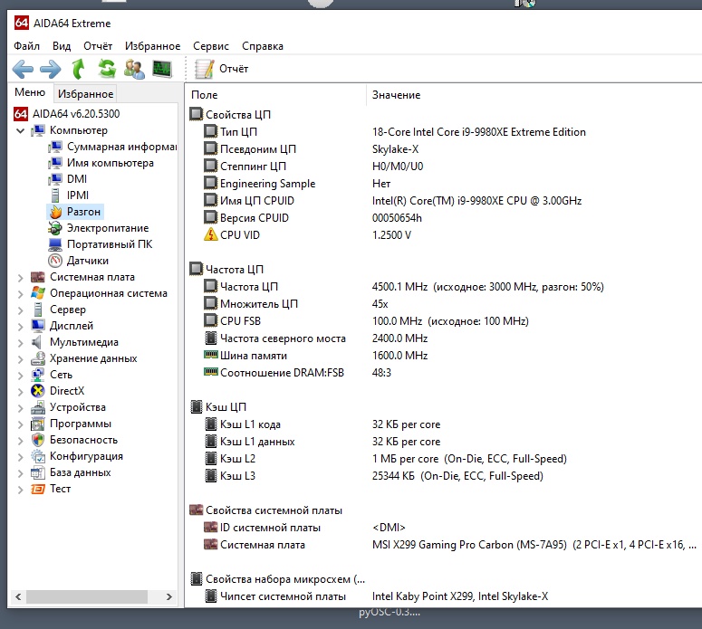Click the DirectX X icon
The width and height of the screenshot is (702, 629).
click(x=38, y=391)
